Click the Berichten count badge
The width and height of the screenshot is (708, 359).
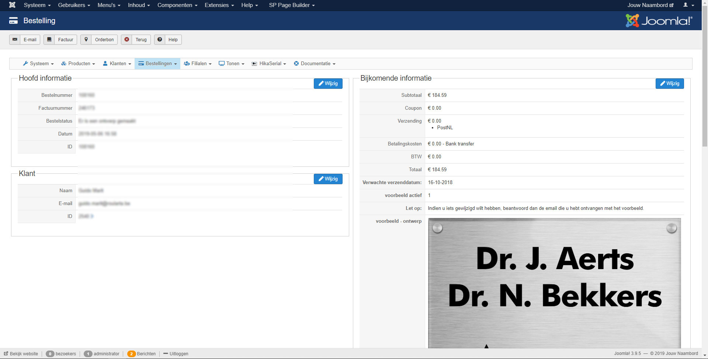pyautogui.click(x=131, y=354)
